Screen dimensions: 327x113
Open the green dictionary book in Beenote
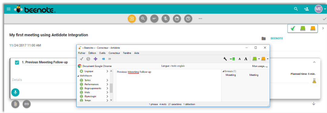click(x=303, y=28)
